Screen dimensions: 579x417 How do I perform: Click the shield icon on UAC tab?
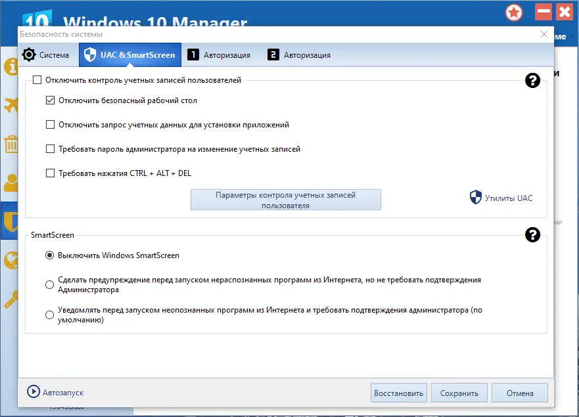click(90, 55)
